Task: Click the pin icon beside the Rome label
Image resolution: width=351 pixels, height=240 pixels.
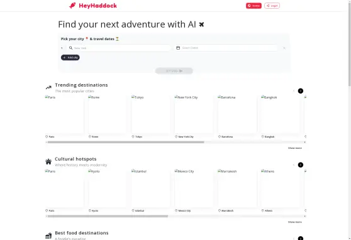Action: point(90,136)
